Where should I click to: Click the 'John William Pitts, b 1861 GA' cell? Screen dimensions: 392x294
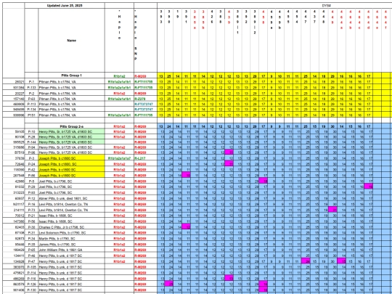[71, 250]
